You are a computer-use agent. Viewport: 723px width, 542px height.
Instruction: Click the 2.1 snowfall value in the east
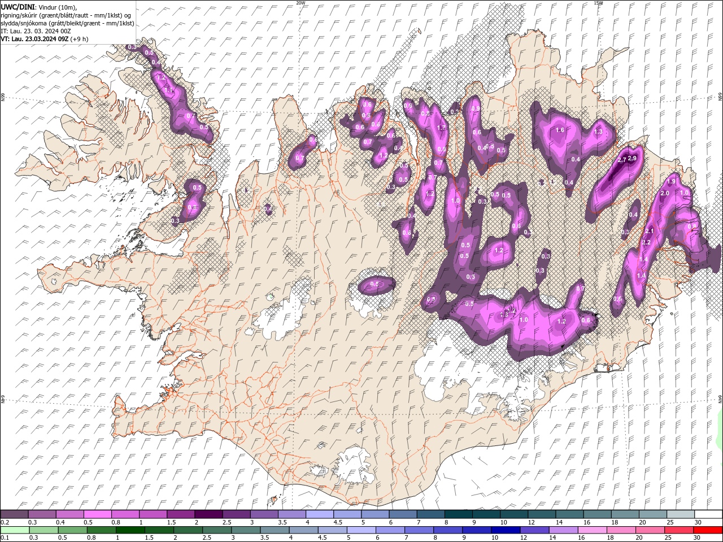tap(649, 231)
